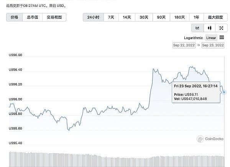Open the 交易视图 tab
This screenshot has height=167, width=230.
coord(54,17)
